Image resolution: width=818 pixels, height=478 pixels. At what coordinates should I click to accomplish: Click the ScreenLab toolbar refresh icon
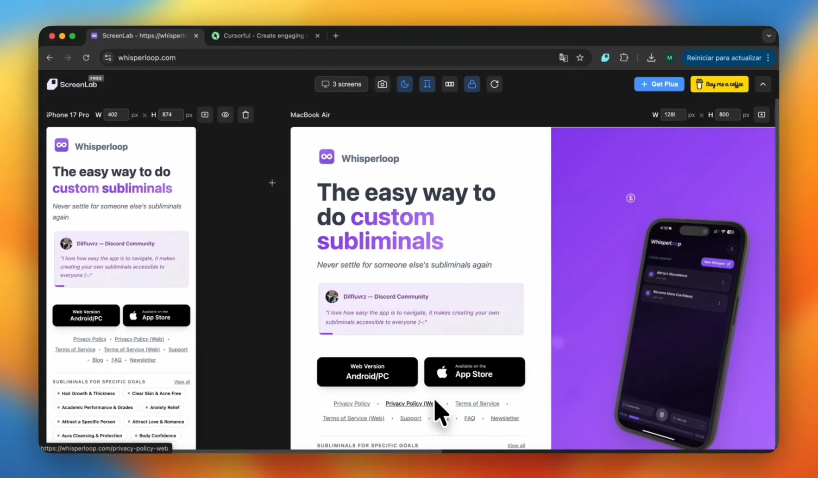click(x=495, y=84)
